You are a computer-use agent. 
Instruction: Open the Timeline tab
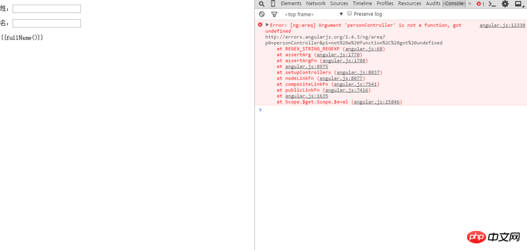(x=362, y=3)
